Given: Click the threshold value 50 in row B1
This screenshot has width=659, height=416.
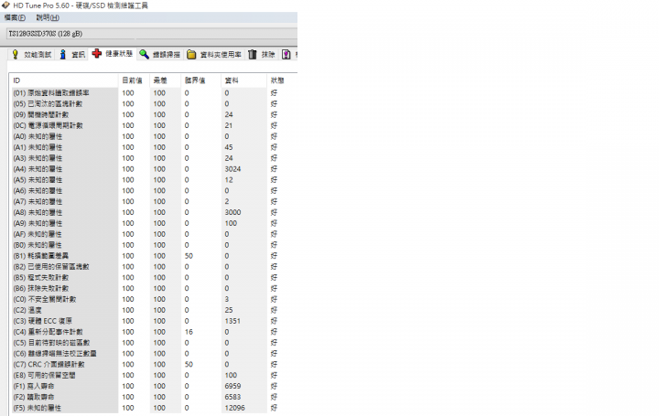Looking at the screenshot, I should click(x=189, y=256).
